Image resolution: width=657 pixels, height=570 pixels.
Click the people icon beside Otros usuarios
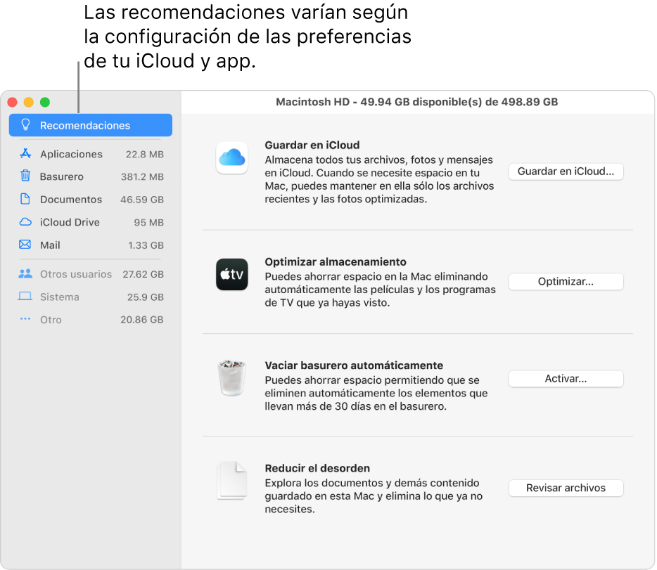[25, 273]
